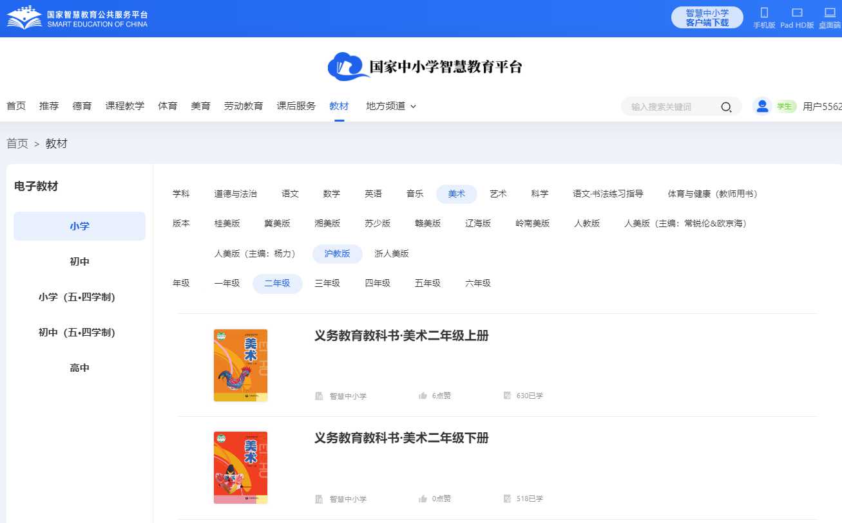Pick the 辽海版 edition
842x523 pixels.
click(478, 224)
